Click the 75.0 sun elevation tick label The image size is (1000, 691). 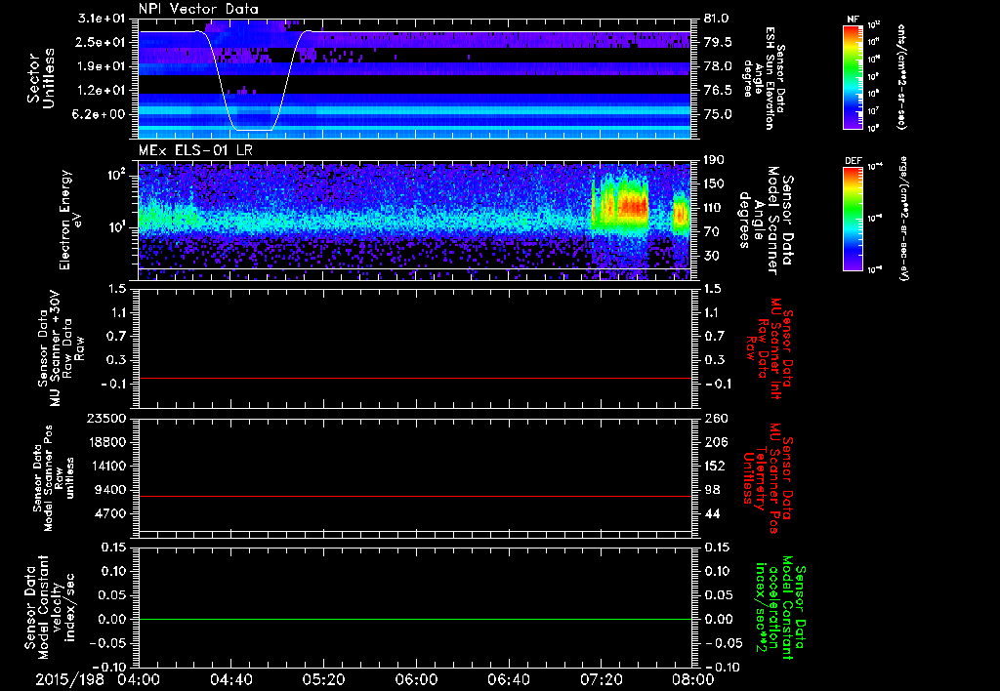click(x=718, y=114)
